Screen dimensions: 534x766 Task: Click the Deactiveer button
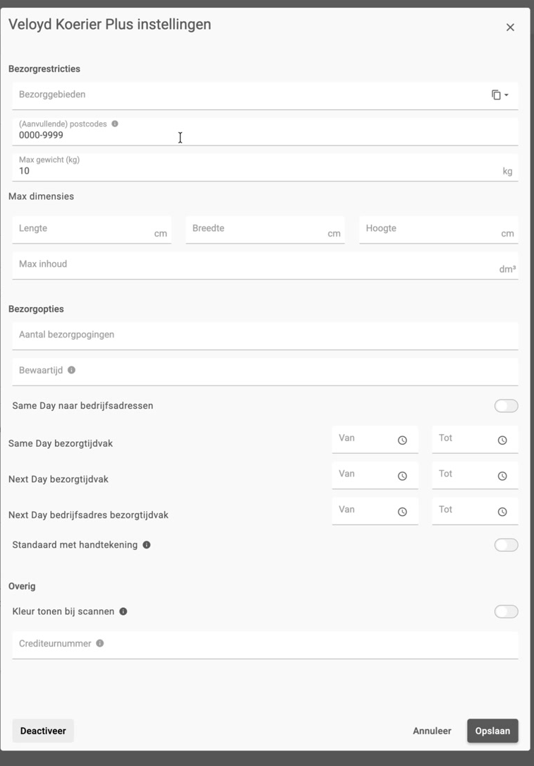(43, 731)
